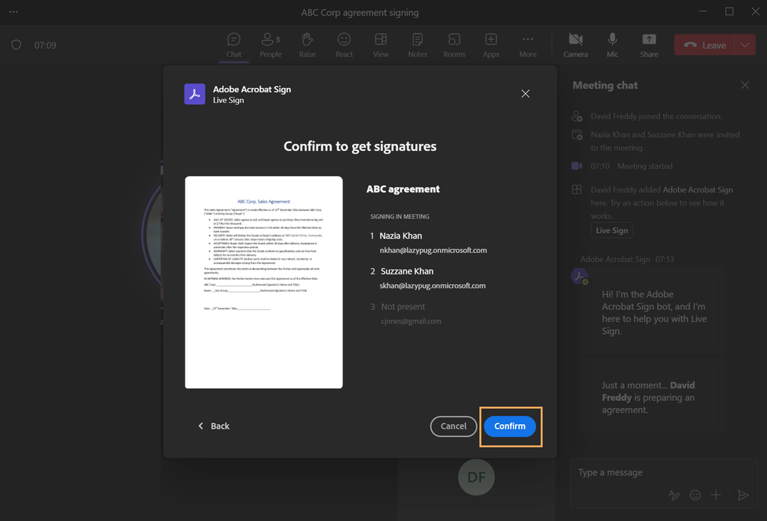767x521 pixels.
Task: Open the top-left ellipsis menu
Action: (14, 12)
